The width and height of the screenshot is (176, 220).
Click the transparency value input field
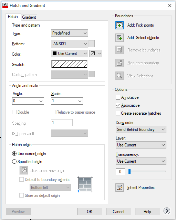120,172
